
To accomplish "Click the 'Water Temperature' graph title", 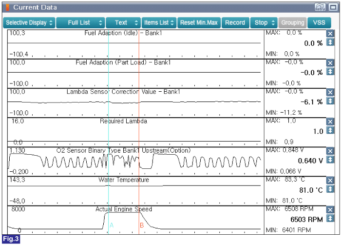I will click(124, 180).
